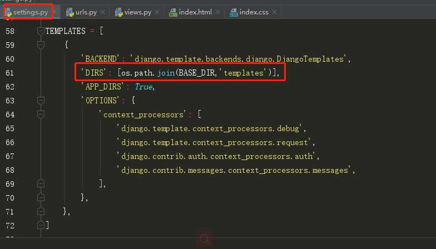Close the index.html tab
Viewport: 436px width, 249px height.
click(x=218, y=12)
